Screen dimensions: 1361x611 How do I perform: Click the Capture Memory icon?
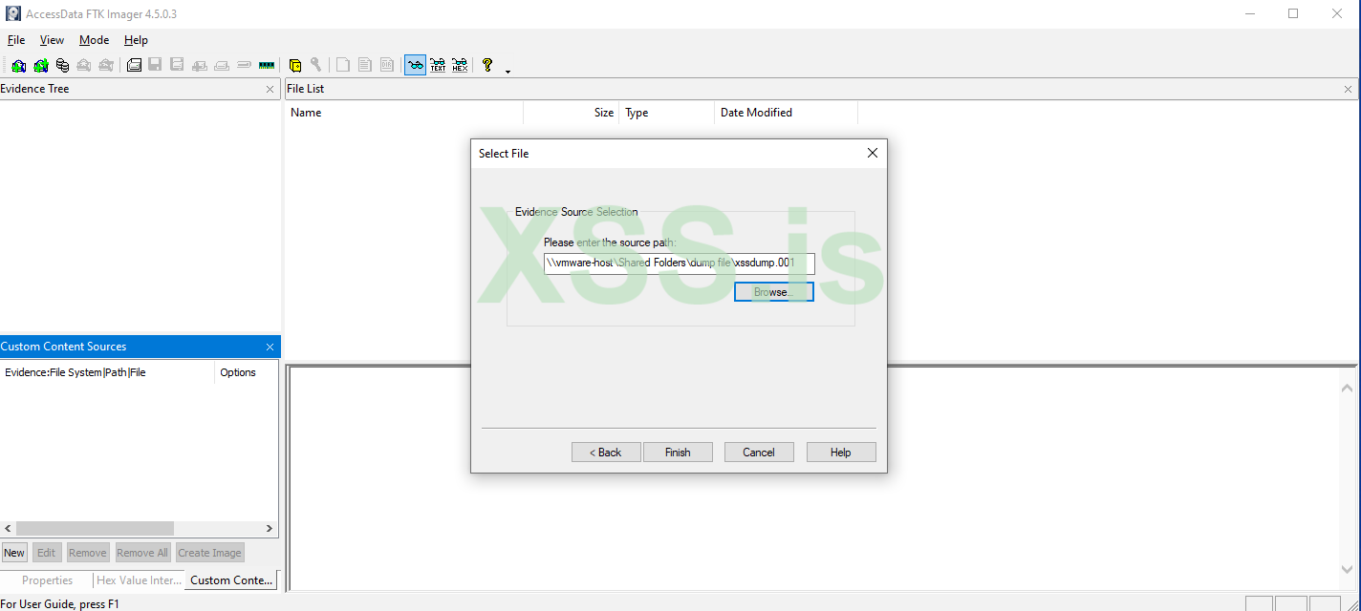tap(267, 64)
